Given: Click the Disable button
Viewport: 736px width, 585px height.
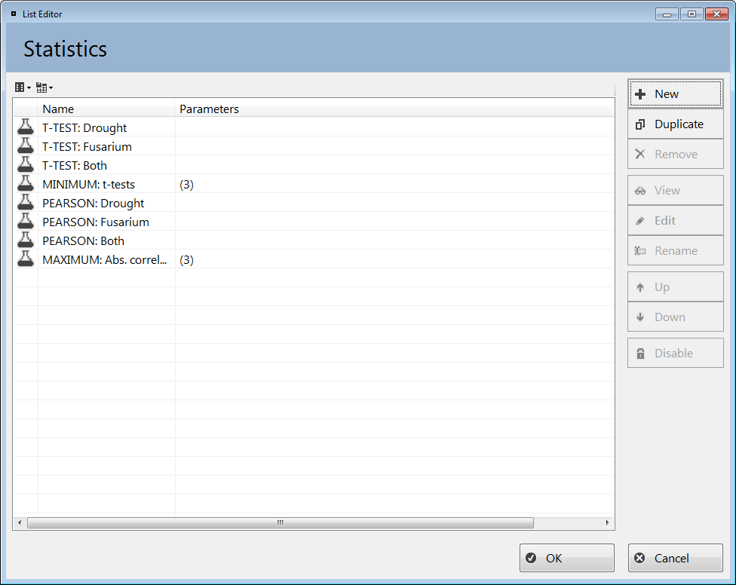Looking at the screenshot, I should 675,353.
